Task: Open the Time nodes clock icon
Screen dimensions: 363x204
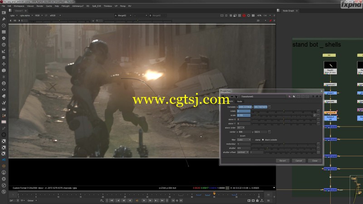Action: point(4,25)
